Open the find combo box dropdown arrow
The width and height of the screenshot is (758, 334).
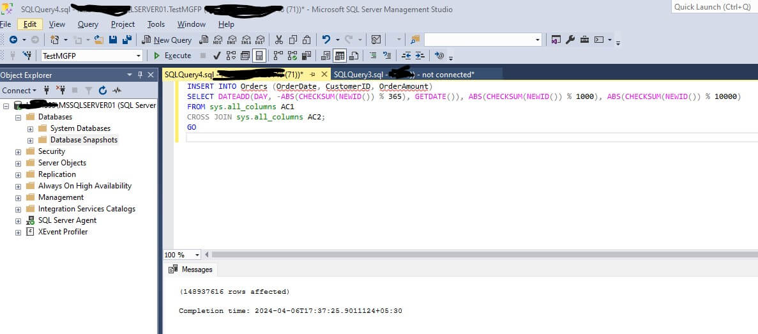pyautogui.click(x=538, y=40)
